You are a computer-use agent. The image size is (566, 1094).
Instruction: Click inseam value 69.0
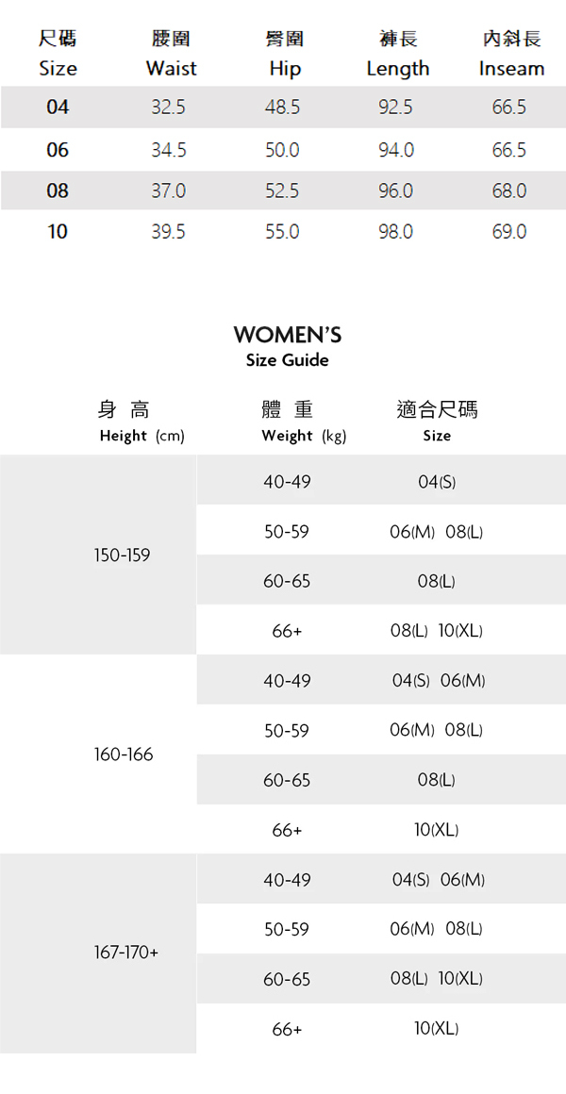coord(508,232)
